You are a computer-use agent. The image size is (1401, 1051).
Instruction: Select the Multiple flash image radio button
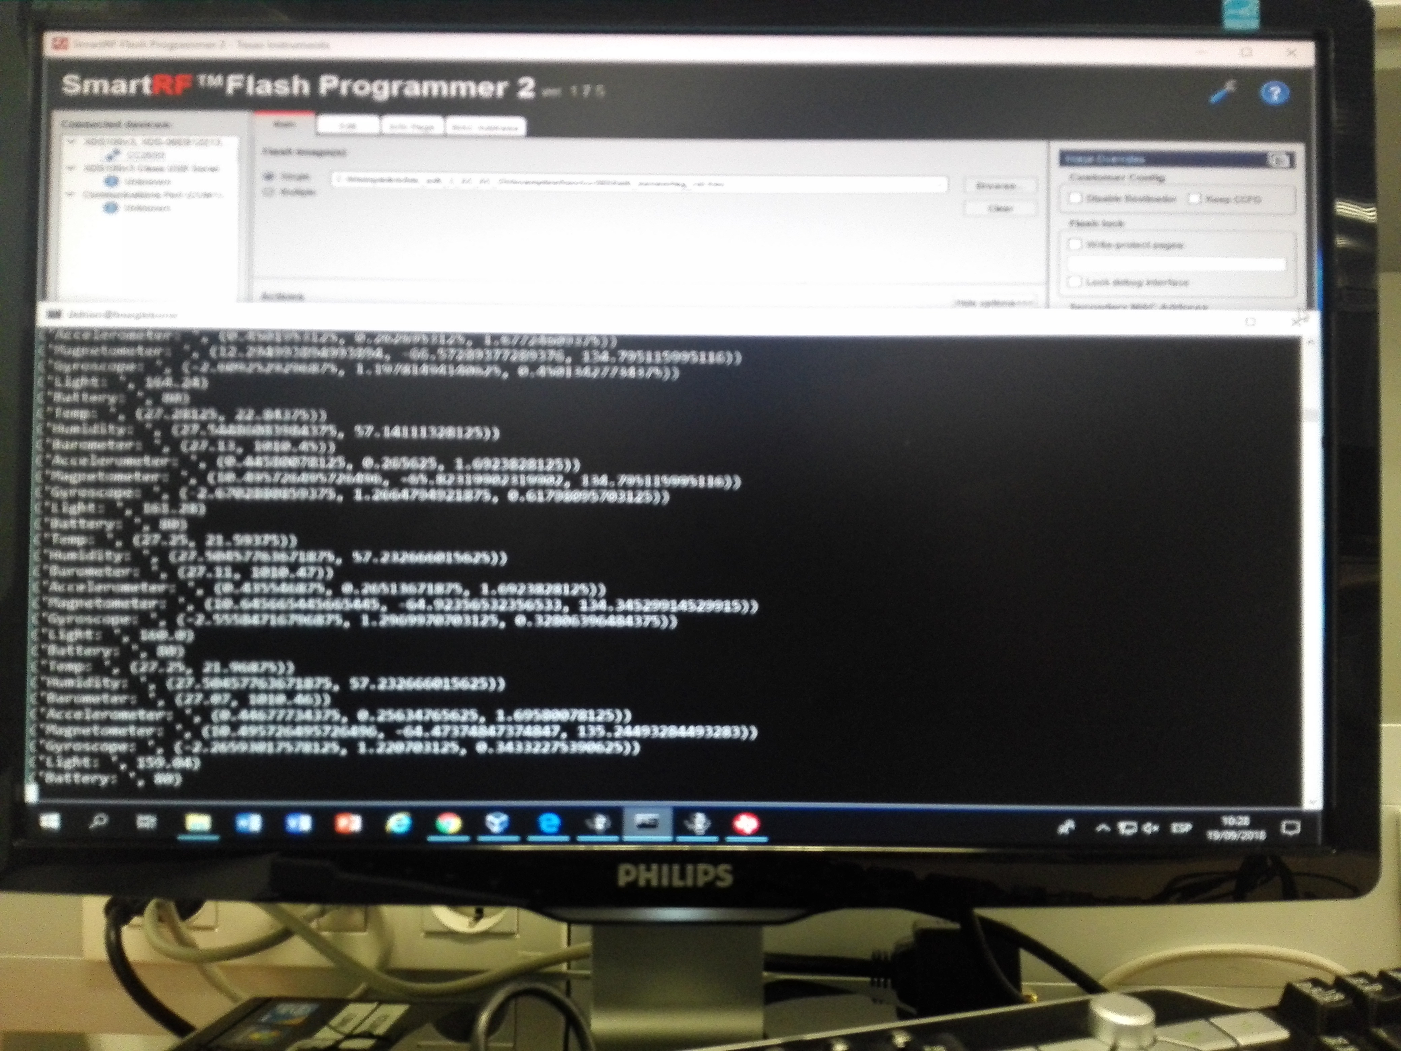pos(268,191)
